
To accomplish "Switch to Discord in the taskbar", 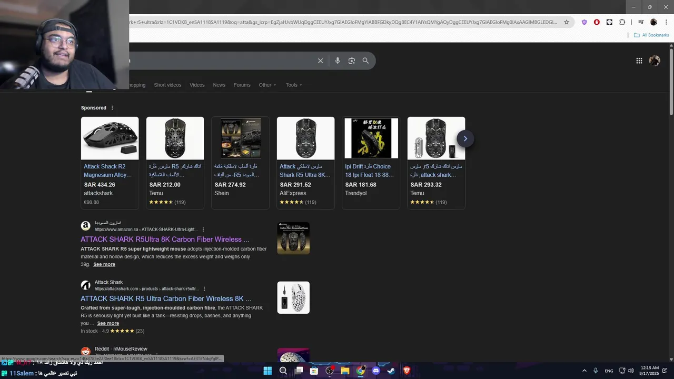I will point(376,371).
